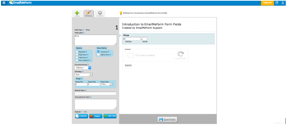Select the 'Created by EmailMeForm Support' subtitle
Image resolution: width=286 pixels, height=128 pixels.
[x=142, y=28]
